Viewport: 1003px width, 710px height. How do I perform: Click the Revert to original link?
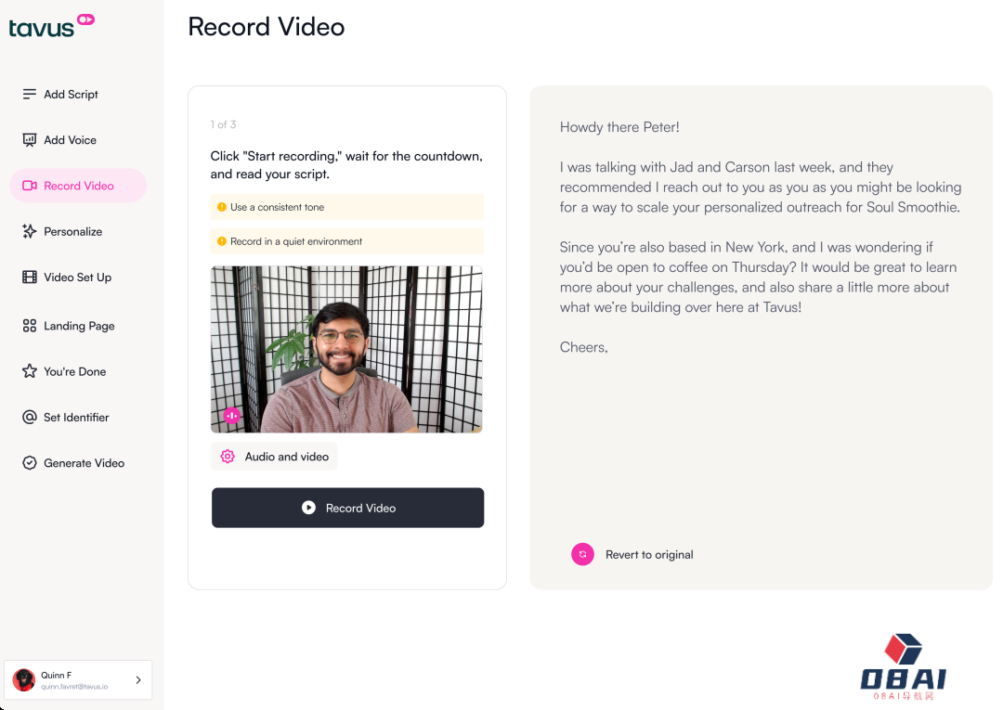649,555
